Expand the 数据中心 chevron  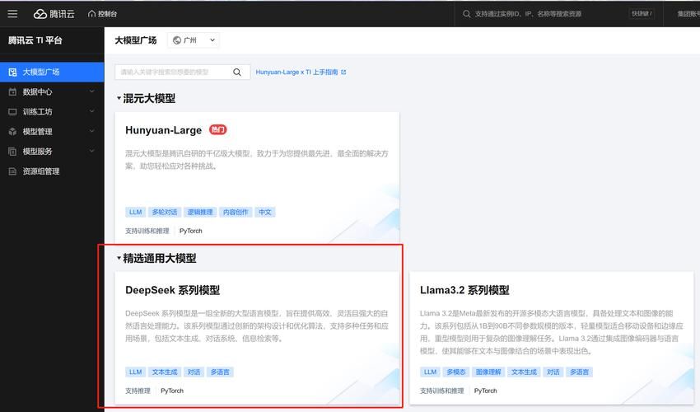91,91
